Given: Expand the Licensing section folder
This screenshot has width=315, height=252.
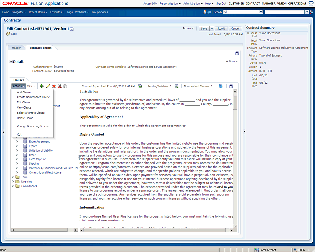Looking at the screenshot, I should point(13,181).
